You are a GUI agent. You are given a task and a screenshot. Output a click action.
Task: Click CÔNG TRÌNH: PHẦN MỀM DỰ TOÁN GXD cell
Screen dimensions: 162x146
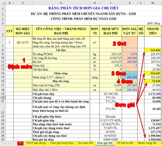pyautogui.click(x=83, y=19)
